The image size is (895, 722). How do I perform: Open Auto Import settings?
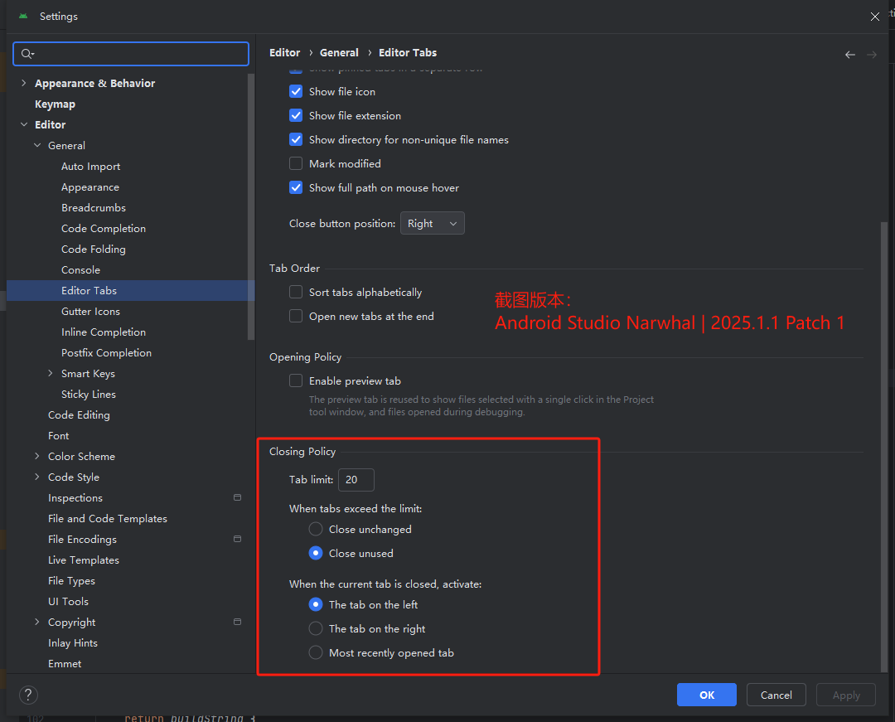point(91,166)
